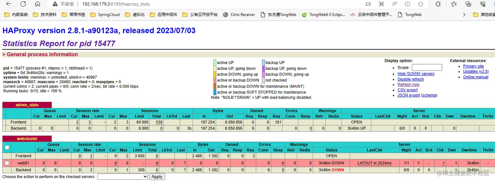Click the web01 server name cell
Viewport: 495px width, 182px height.
coord(23,163)
